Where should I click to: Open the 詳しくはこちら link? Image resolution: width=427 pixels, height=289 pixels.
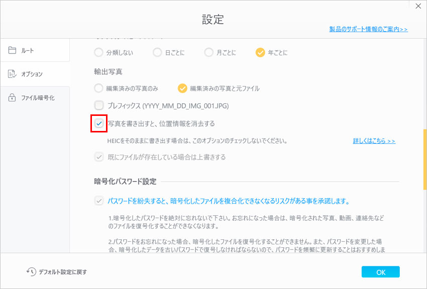374,141
